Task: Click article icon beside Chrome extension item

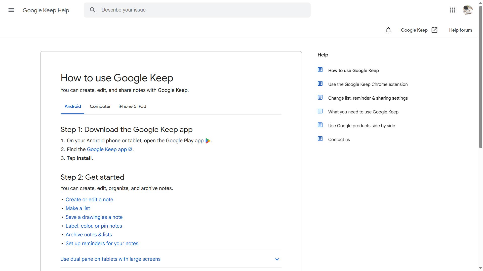Action: (320, 84)
